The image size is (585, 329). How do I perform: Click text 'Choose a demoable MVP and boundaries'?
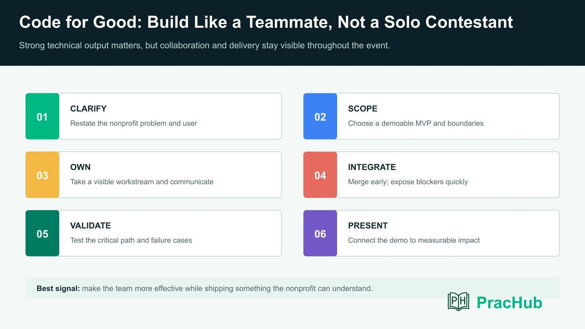(x=416, y=123)
